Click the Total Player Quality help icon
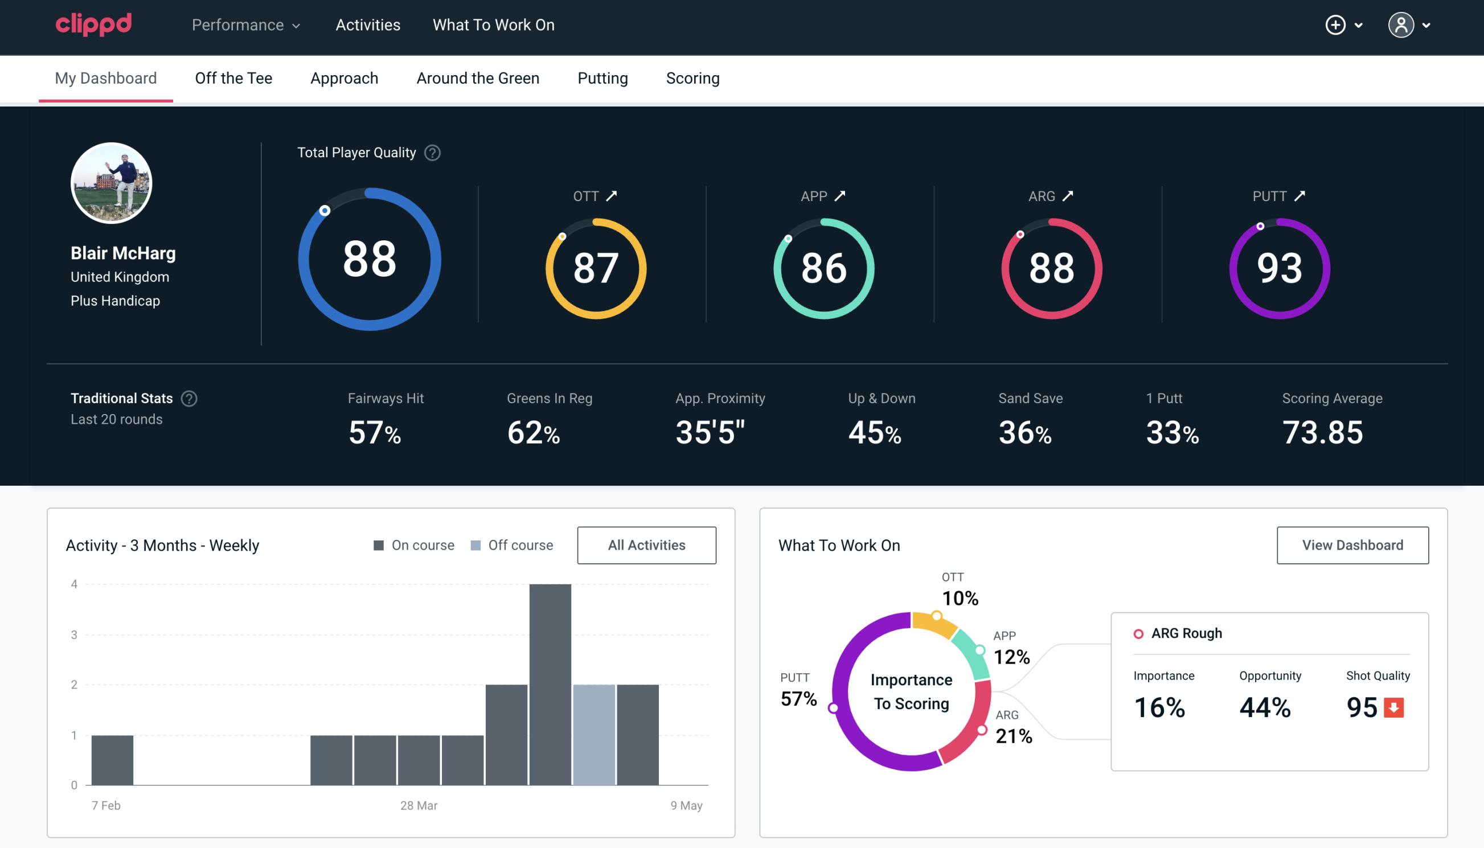The image size is (1484, 848). click(x=431, y=152)
